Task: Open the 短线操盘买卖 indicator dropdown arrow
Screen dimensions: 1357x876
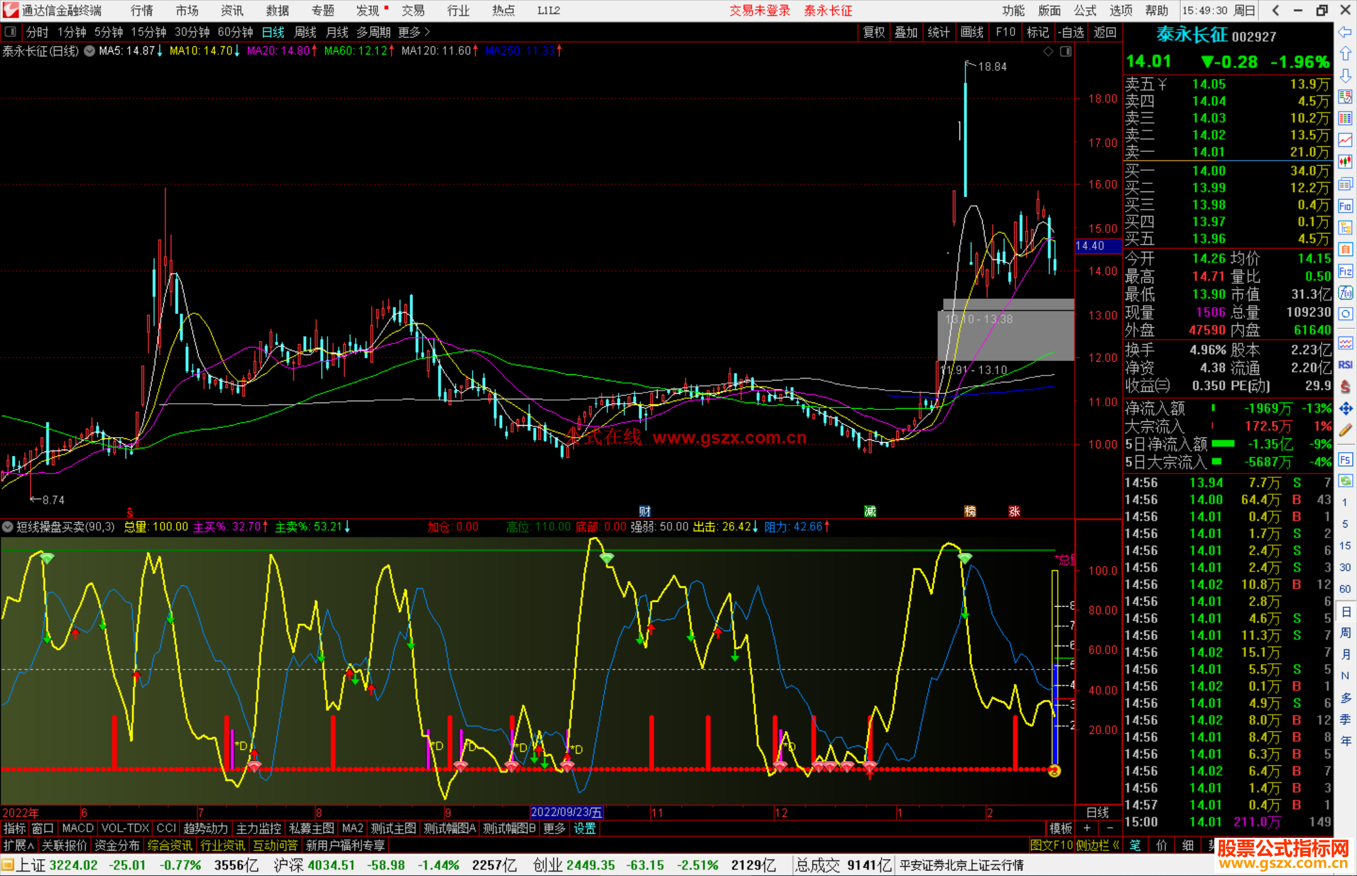Action: (x=8, y=527)
